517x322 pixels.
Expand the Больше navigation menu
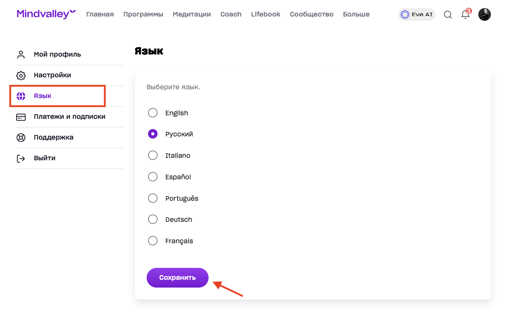[x=356, y=14]
